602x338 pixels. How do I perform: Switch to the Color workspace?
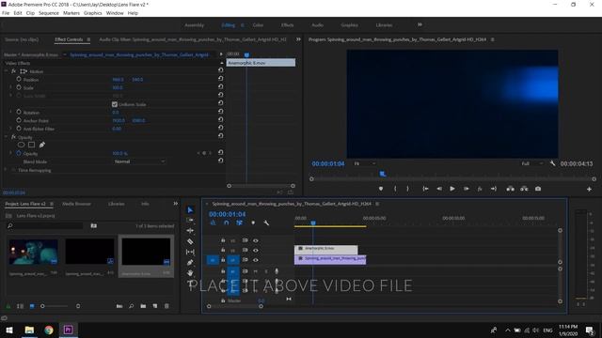tap(258, 25)
